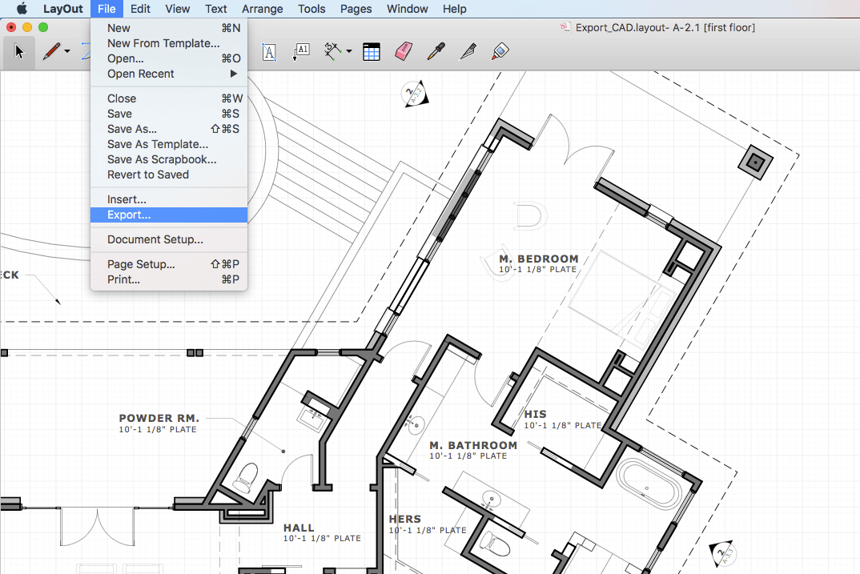Choose Open… from File menu
This screenshot has height=574, width=860.
169,58
